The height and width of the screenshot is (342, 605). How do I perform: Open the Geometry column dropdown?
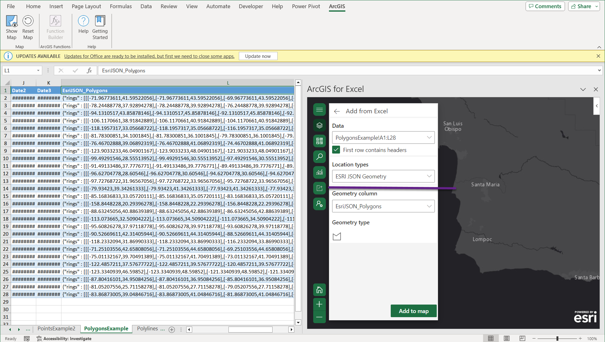coord(383,206)
